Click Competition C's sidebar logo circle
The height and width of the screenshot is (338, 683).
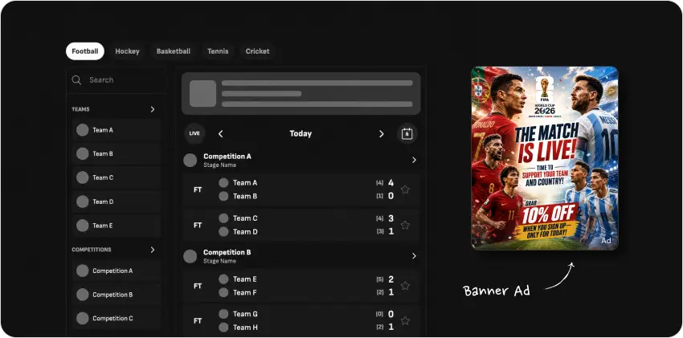tap(82, 319)
